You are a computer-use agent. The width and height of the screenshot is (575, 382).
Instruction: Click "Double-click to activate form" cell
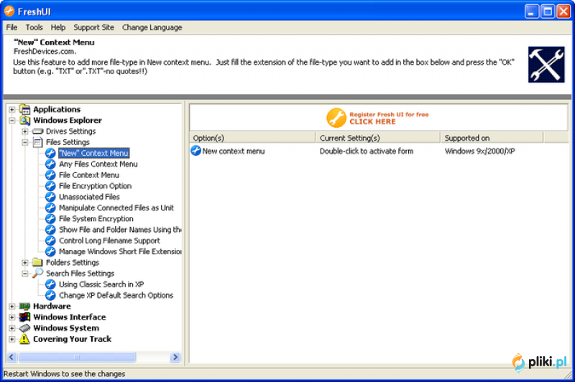367,151
